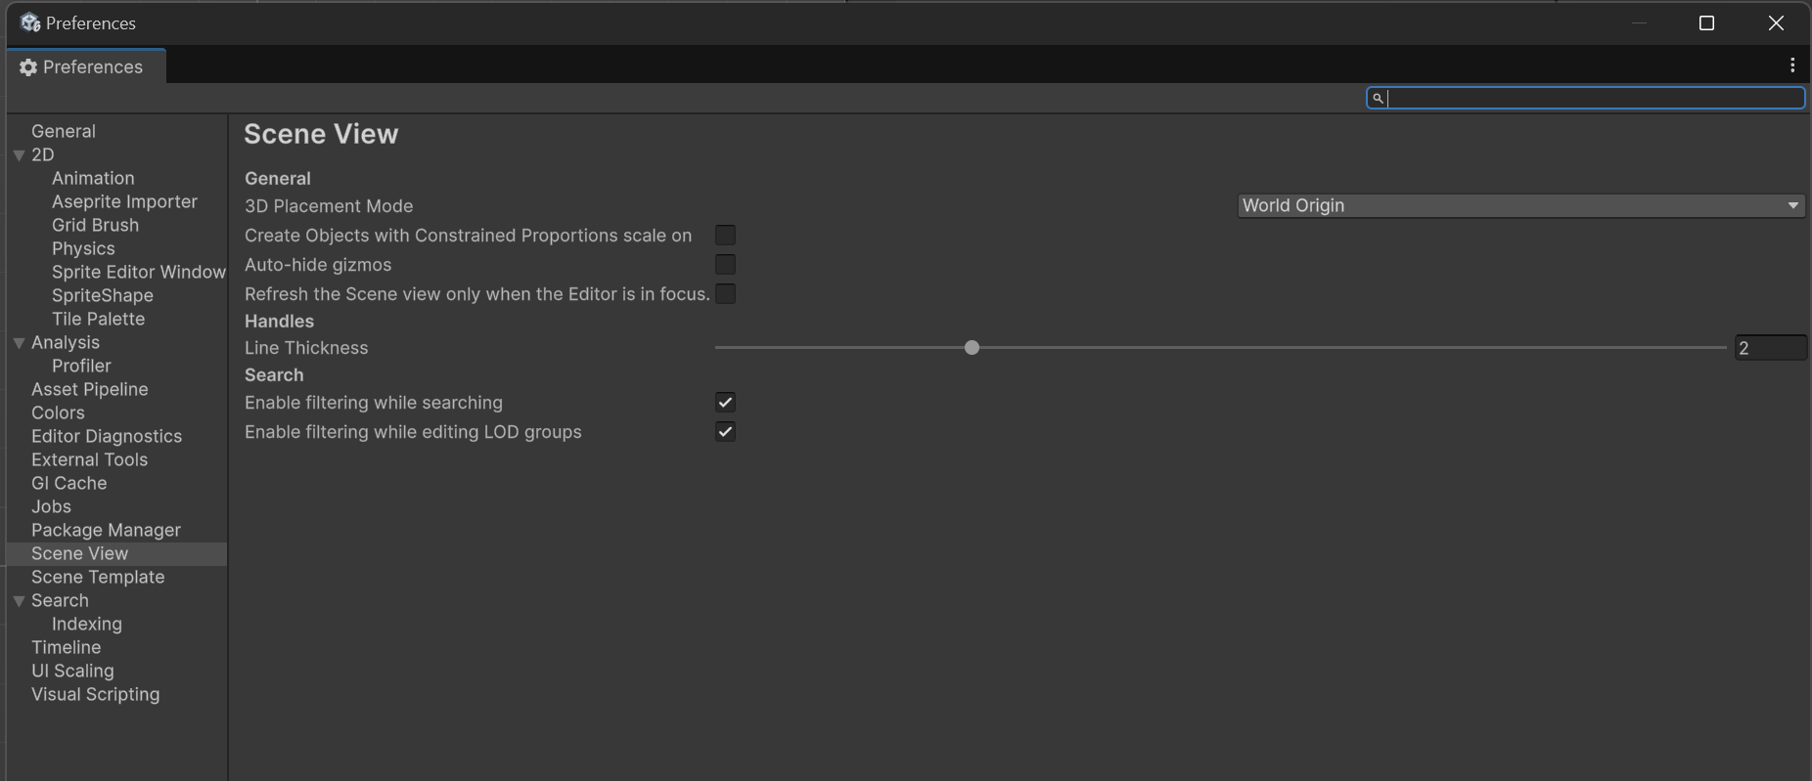This screenshot has width=1812, height=781.
Task: Toggle Create Objects with Constrained Proportions checkbox
Action: (725, 236)
